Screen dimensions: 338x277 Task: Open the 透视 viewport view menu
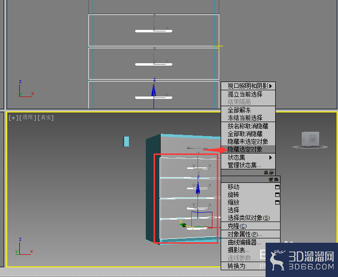point(28,117)
